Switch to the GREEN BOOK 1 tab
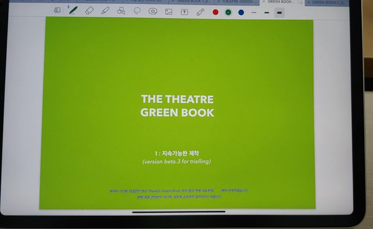The image size is (373, 229). click(191, 2)
